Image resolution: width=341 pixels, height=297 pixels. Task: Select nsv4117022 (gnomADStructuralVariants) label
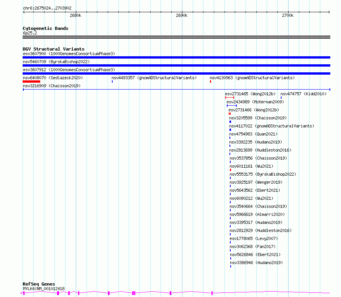click(x=272, y=126)
